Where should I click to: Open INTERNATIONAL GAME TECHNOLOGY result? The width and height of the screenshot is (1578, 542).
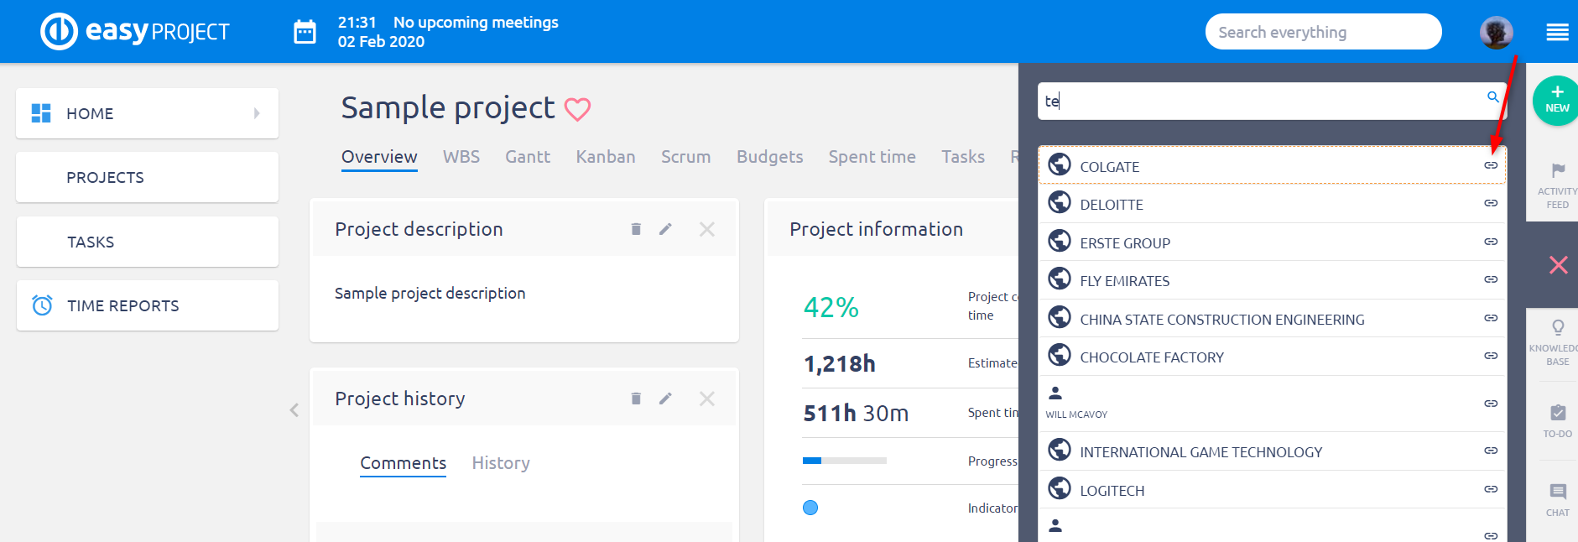pyautogui.click(x=1272, y=451)
